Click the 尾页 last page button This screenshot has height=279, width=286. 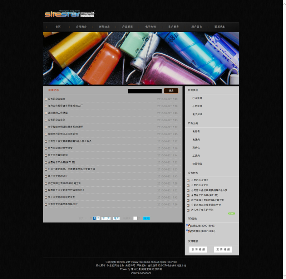click(116, 218)
